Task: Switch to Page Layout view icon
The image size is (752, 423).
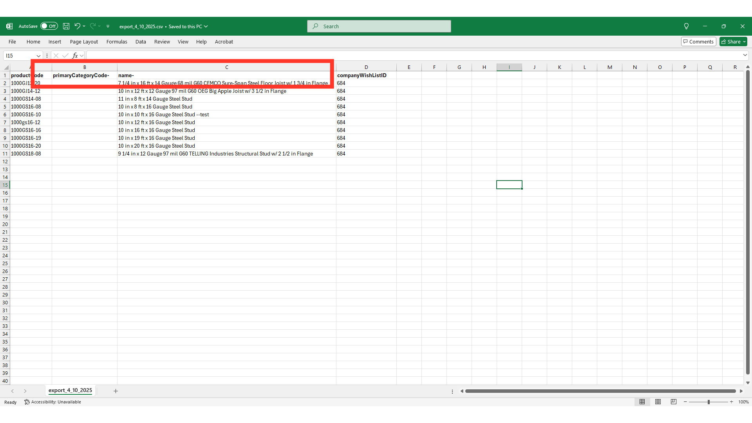Action: (658, 402)
